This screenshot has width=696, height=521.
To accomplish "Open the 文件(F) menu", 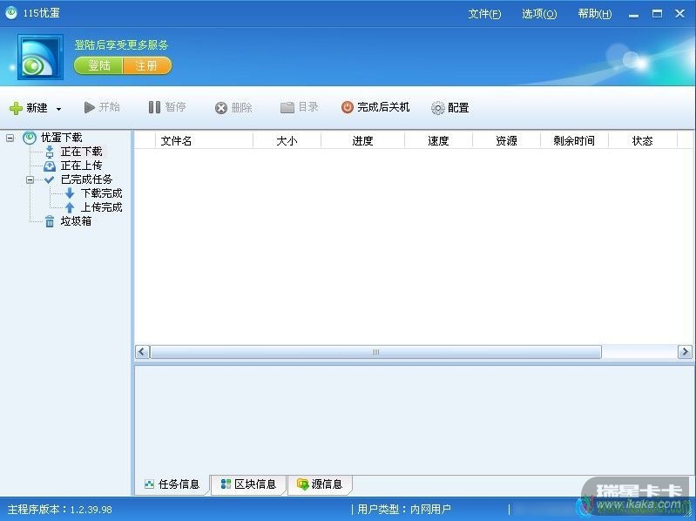I will tap(484, 14).
